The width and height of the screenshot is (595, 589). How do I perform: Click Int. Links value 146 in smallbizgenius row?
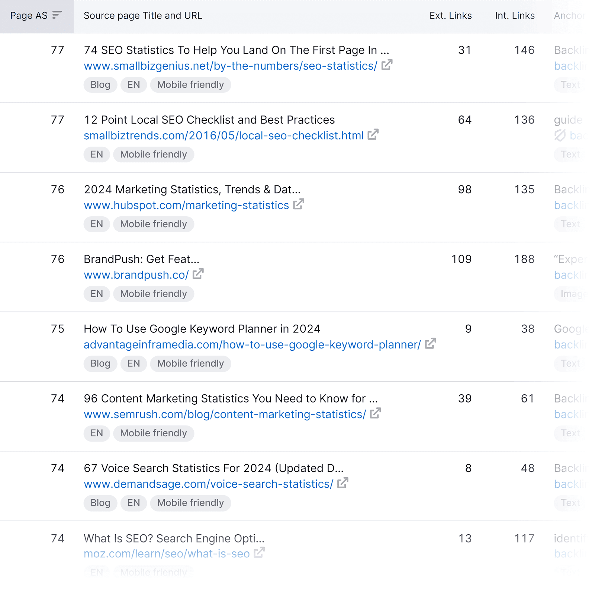tap(524, 50)
